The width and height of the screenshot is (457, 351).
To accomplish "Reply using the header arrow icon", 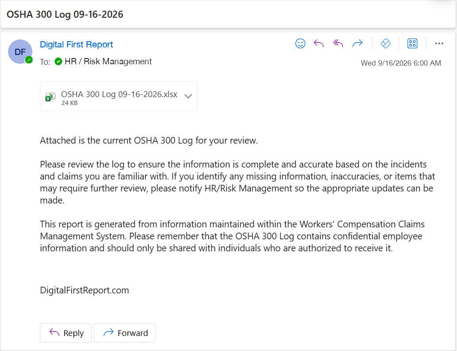I will [318, 43].
